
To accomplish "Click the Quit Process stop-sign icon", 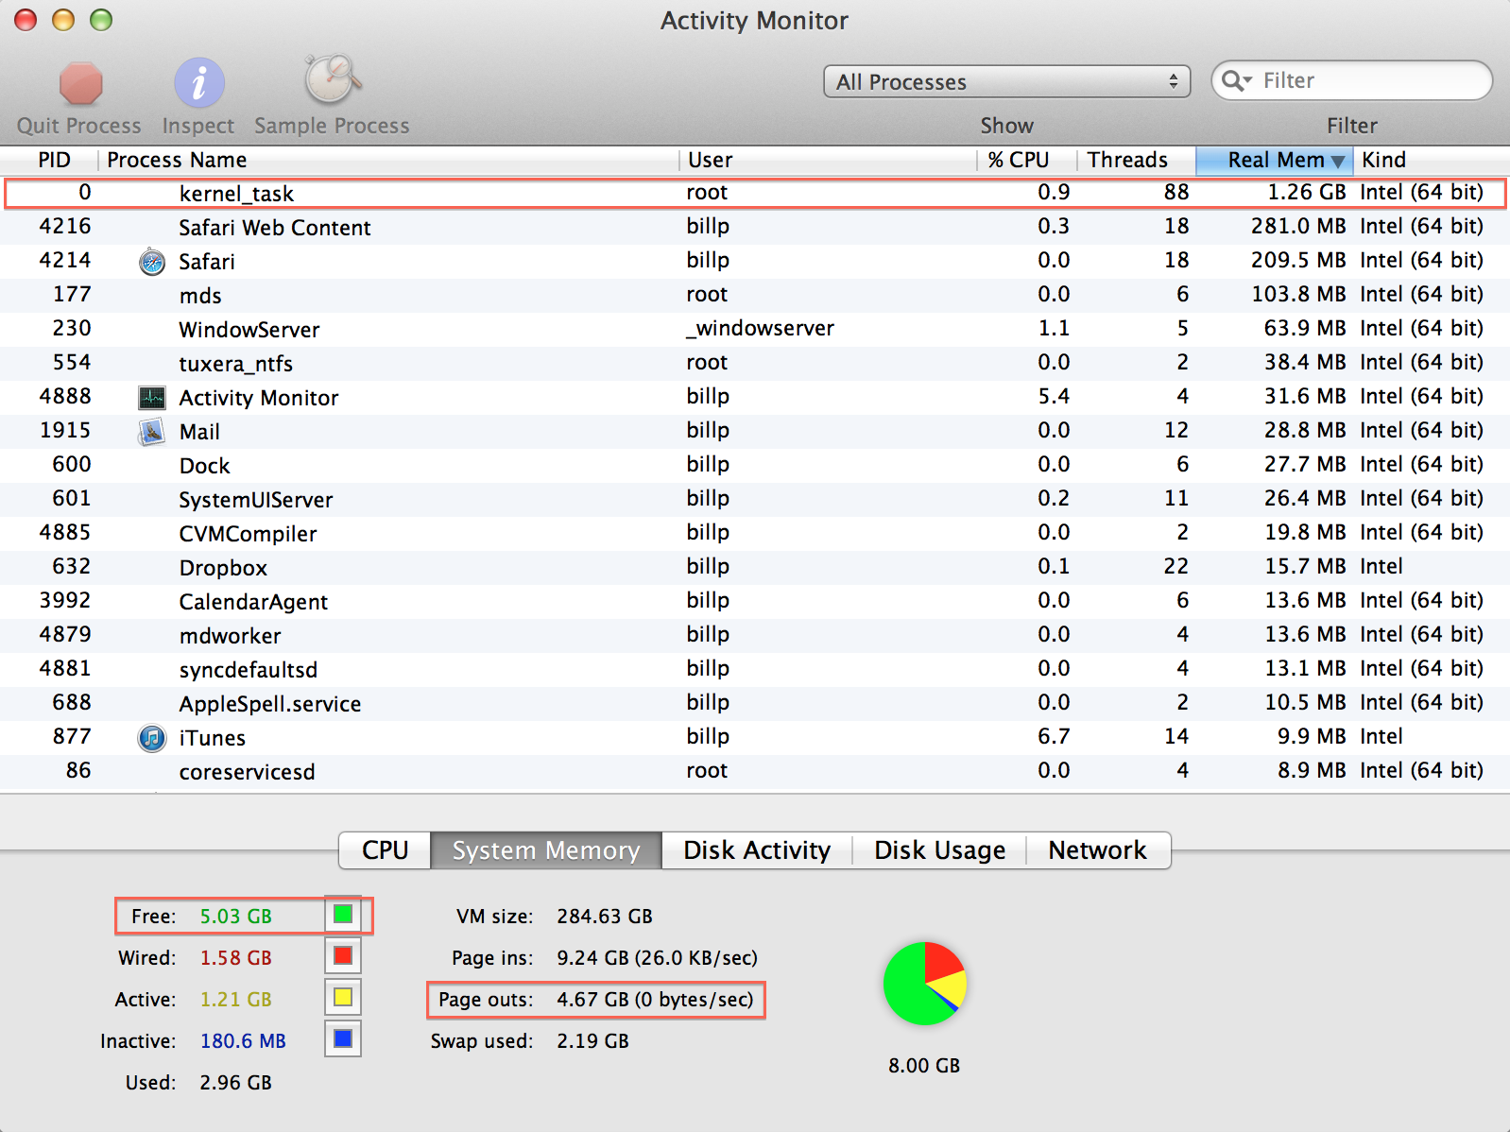I will pos(80,83).
